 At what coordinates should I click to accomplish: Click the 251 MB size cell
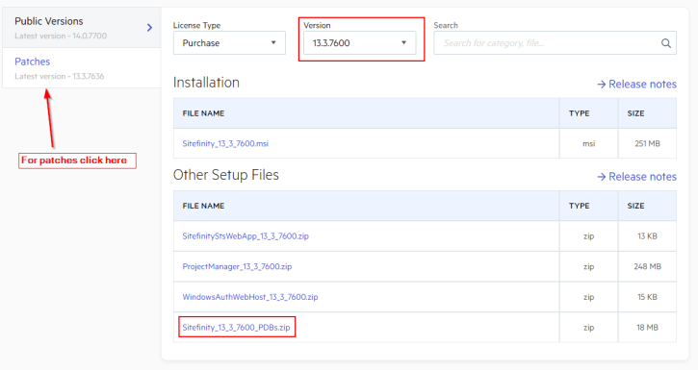coord(647,143)
